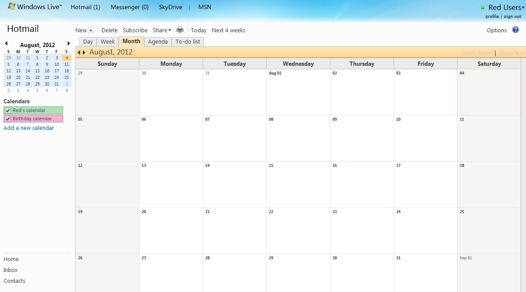Select the 15 Wednesday cell in the month grid

pyautogui.click(x=298, y=185)
